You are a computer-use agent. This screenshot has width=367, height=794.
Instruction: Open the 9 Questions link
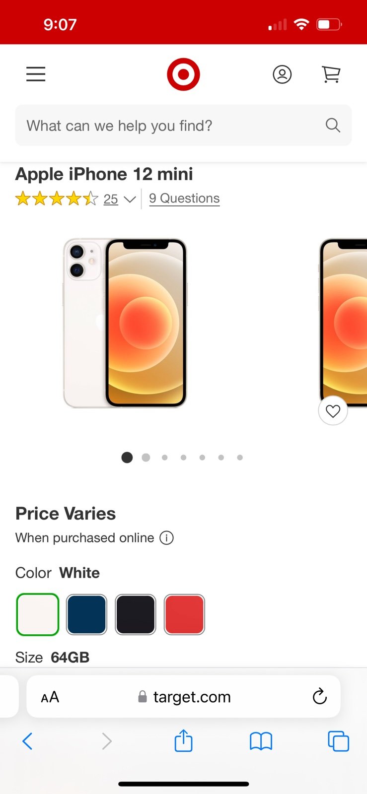184,198
